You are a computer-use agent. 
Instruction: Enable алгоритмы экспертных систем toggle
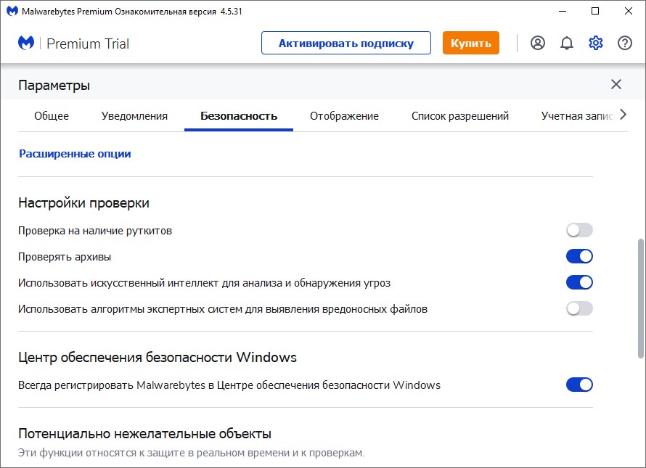[579, 308]
